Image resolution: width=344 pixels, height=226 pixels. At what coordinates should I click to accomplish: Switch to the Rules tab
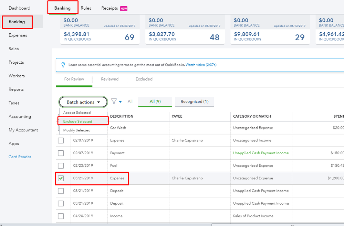coord(86,8)
